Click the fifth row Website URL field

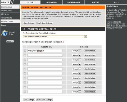point(45,69)
